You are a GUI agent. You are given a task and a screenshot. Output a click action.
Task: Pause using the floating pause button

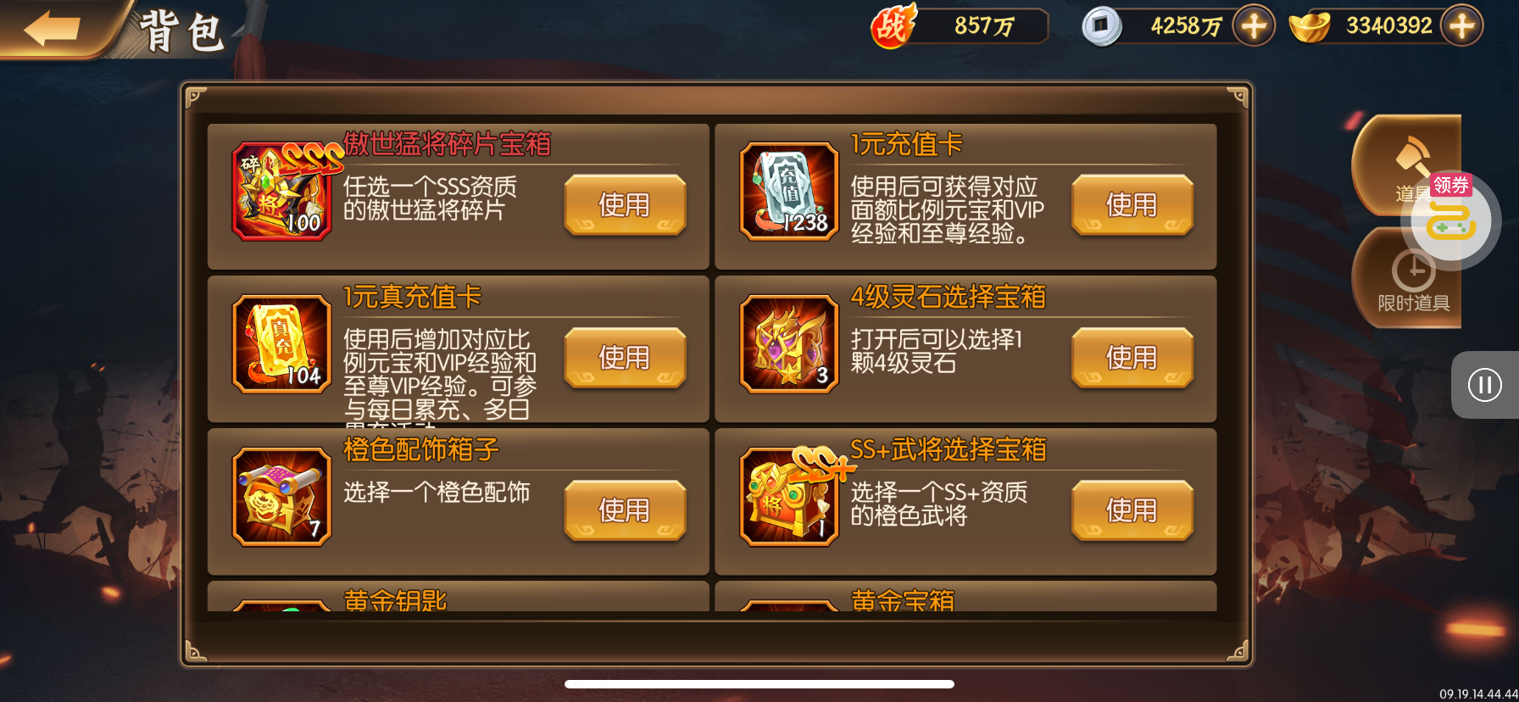click(1484, 385)
